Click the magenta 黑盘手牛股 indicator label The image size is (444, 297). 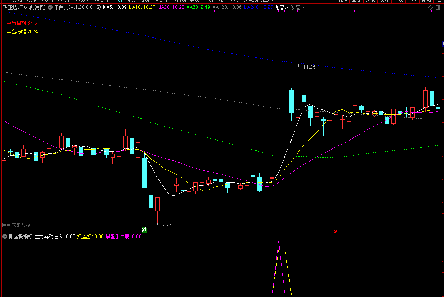tap(123, 236)
